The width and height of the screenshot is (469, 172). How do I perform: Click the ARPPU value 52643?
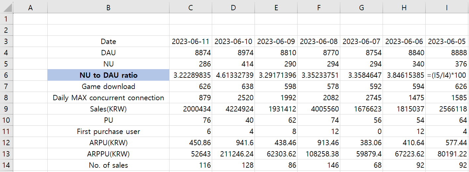point(191,154)
